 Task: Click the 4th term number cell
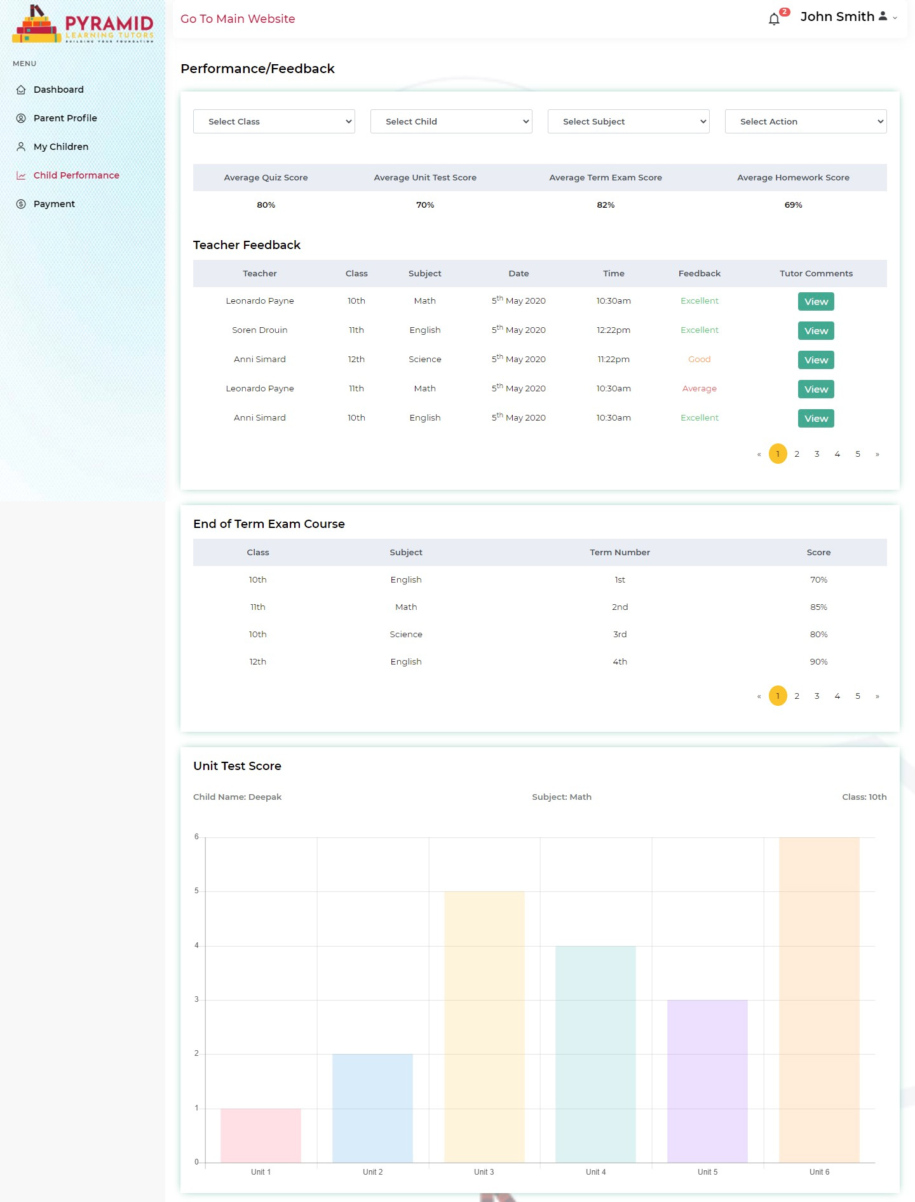620,662
